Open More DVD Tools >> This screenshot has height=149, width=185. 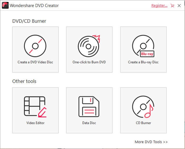click(151, 142)
